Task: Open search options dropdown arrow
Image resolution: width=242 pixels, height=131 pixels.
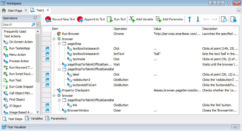Action: click(x=38, y=25)
